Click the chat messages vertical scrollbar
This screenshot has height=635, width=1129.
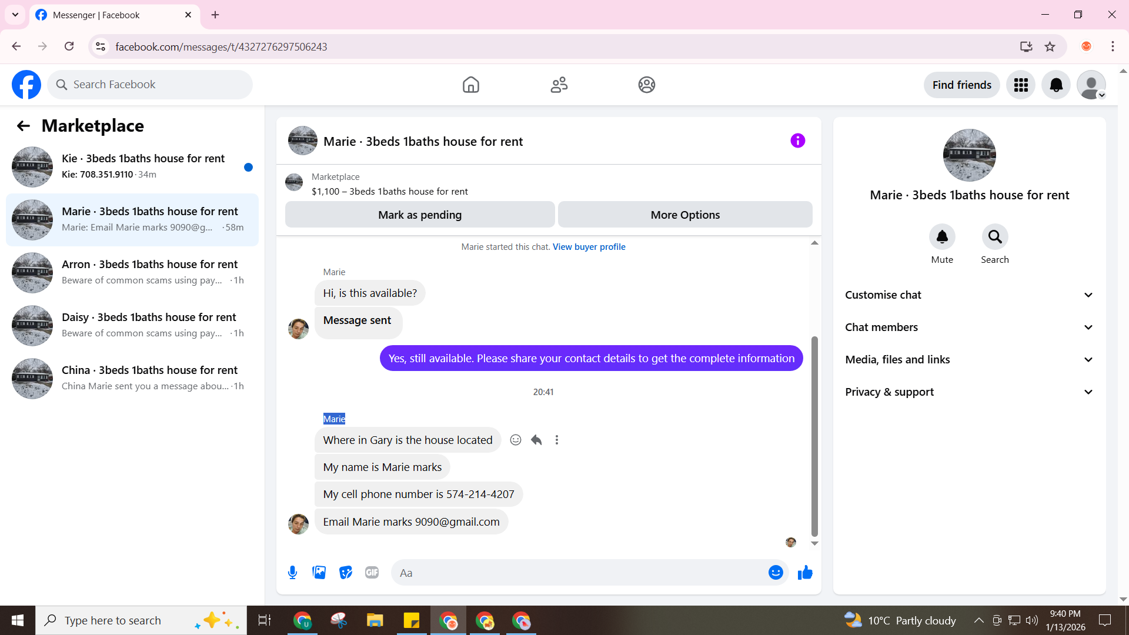pyautogui.click(x=814, y=435)
